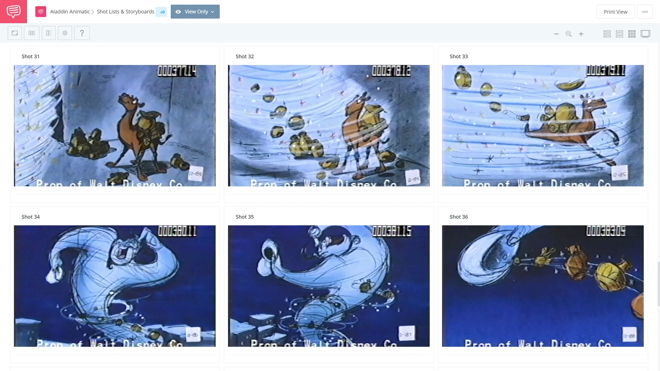660x371 pixels.
Task: Click the Shot 34 thumbnail
Action: (x=115, y=286)
